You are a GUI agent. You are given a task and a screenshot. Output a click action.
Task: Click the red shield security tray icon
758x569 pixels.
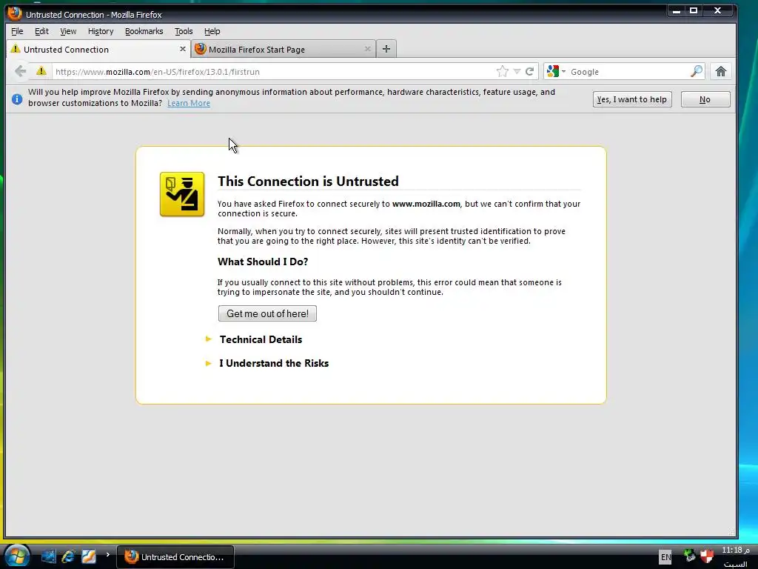[x=707, y=556]
